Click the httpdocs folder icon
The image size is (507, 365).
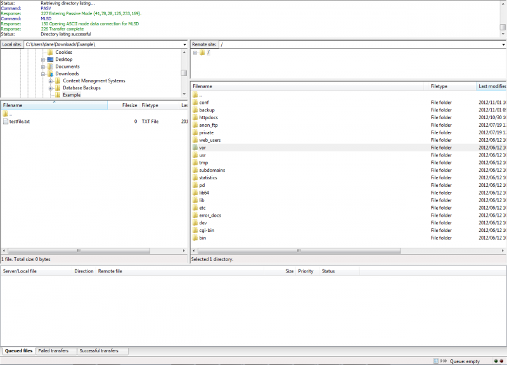tap(195, 117)
